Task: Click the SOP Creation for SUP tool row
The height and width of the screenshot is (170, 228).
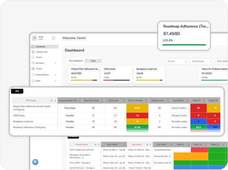Action: (148, 150)
